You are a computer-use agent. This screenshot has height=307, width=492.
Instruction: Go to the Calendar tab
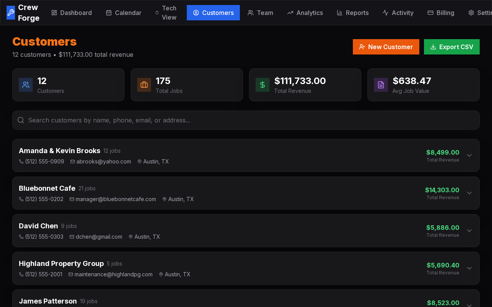(x=124, y=13)
